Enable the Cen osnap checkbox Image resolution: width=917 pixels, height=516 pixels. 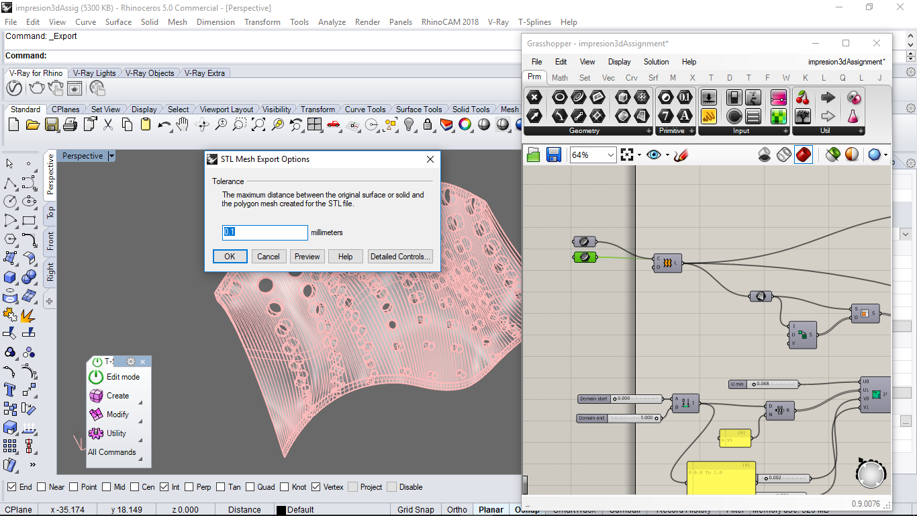(x=135, y=487)
